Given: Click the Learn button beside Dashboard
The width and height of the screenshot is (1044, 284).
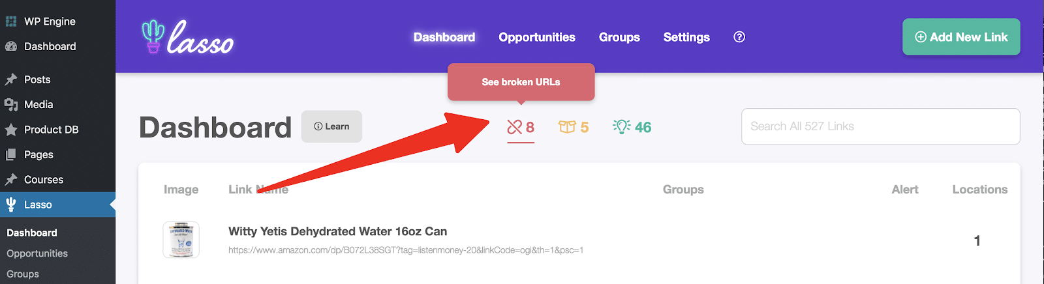Looking at the screenshot, I should [331, 126].
